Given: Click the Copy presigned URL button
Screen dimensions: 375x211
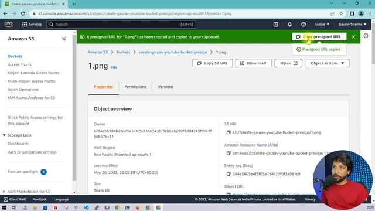Looking at the screenshot, I should click(319, 36).
